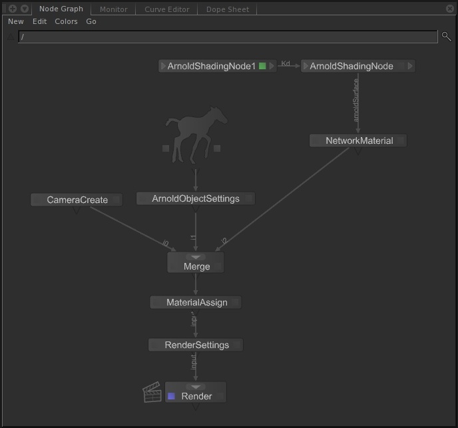The image size is (458, 428).
Task: Select the RenderSettings node
Action: (196, 345)
